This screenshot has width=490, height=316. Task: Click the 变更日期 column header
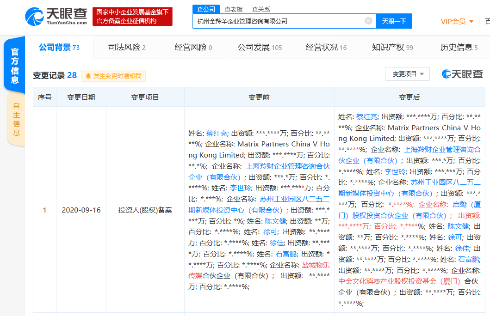click(81, 97)
